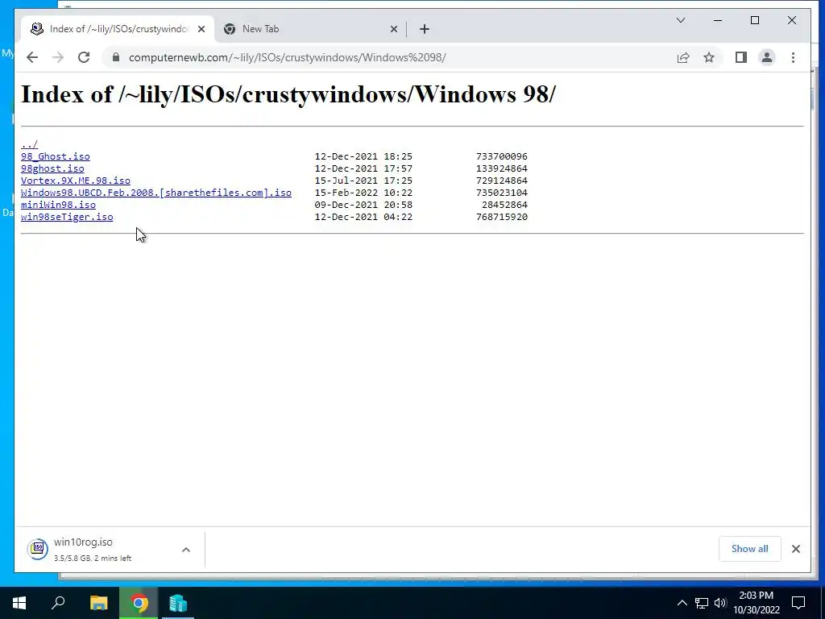Viewport: 825px width, 619px height.
Task: Click the date 12-Dec-2021 17:57
Action: [363, 168]
